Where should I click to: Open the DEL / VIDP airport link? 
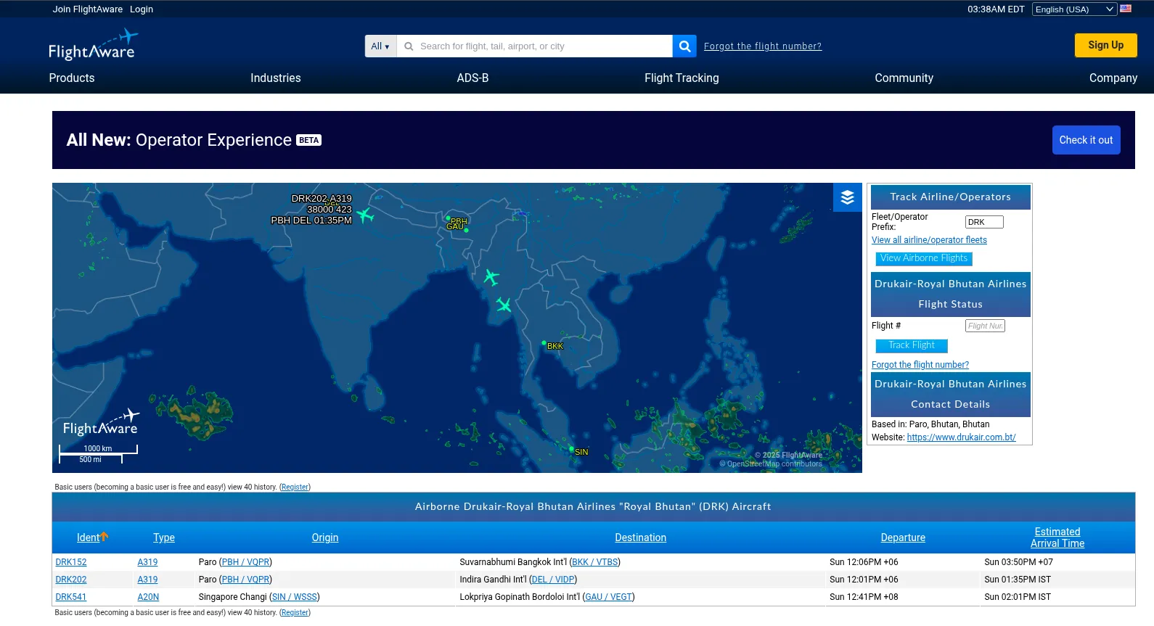[x=552, y=580]
